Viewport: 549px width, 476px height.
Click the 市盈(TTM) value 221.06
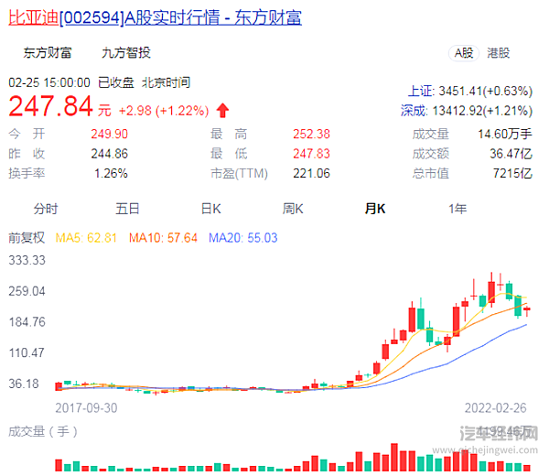pyautogui.click(x=312, y=173)
